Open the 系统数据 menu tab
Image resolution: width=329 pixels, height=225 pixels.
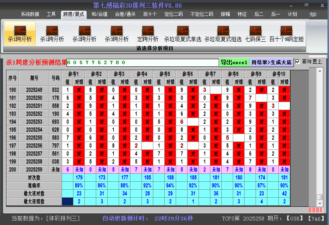(x=30, y=14)
